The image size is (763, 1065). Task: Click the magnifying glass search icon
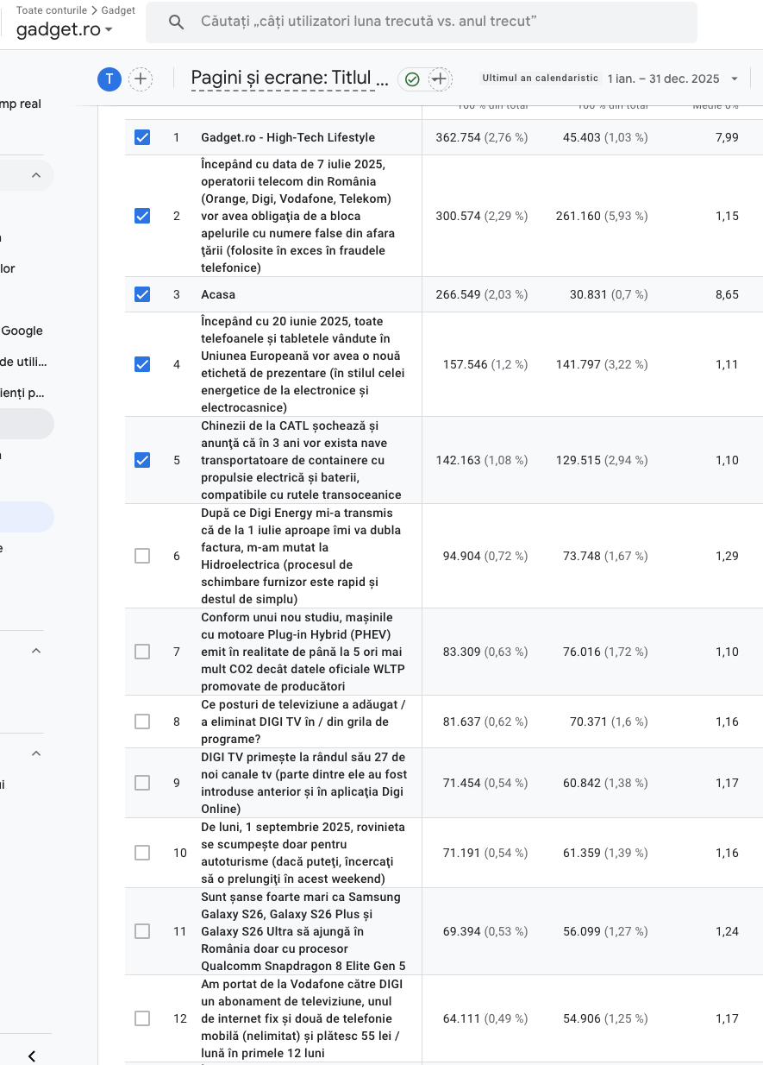(x=176, y=22)
